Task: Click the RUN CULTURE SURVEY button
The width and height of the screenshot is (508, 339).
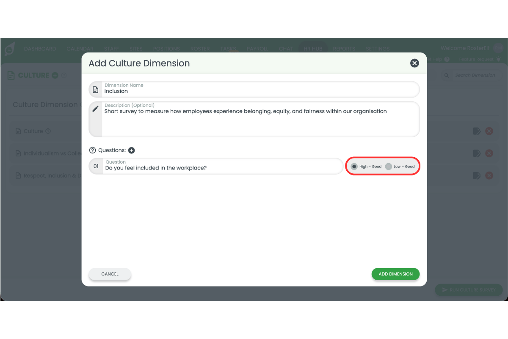Action: coord(469,290)
